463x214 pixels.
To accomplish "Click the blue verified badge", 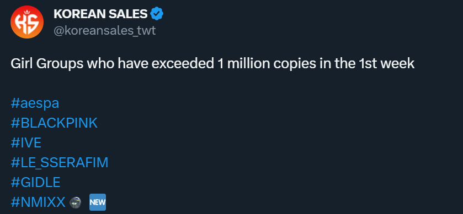I will [x=157, y=14].
